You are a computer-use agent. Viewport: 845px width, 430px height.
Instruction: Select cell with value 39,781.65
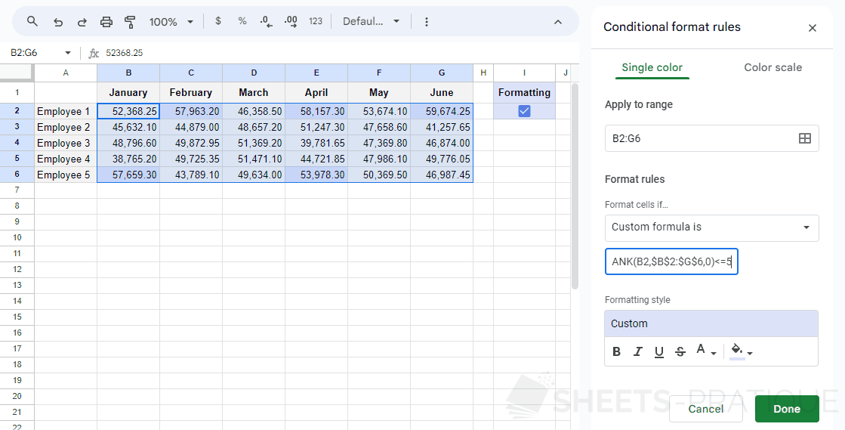coord(316,143)
